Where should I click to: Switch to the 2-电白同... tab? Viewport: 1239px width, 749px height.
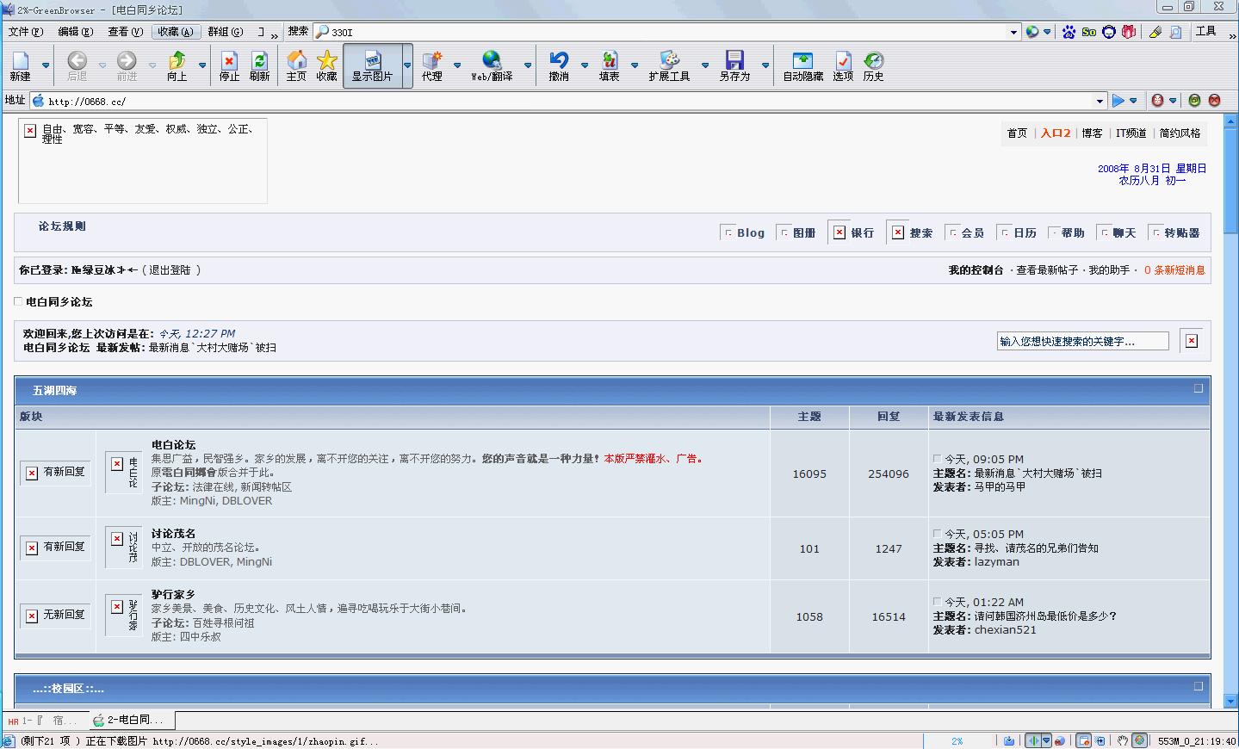132,720
